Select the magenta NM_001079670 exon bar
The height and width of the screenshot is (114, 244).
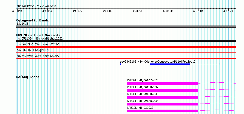click(163, 84)
